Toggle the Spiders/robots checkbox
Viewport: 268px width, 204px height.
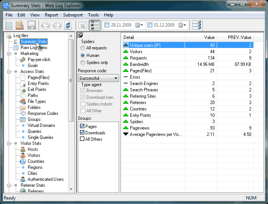(83, 104)
